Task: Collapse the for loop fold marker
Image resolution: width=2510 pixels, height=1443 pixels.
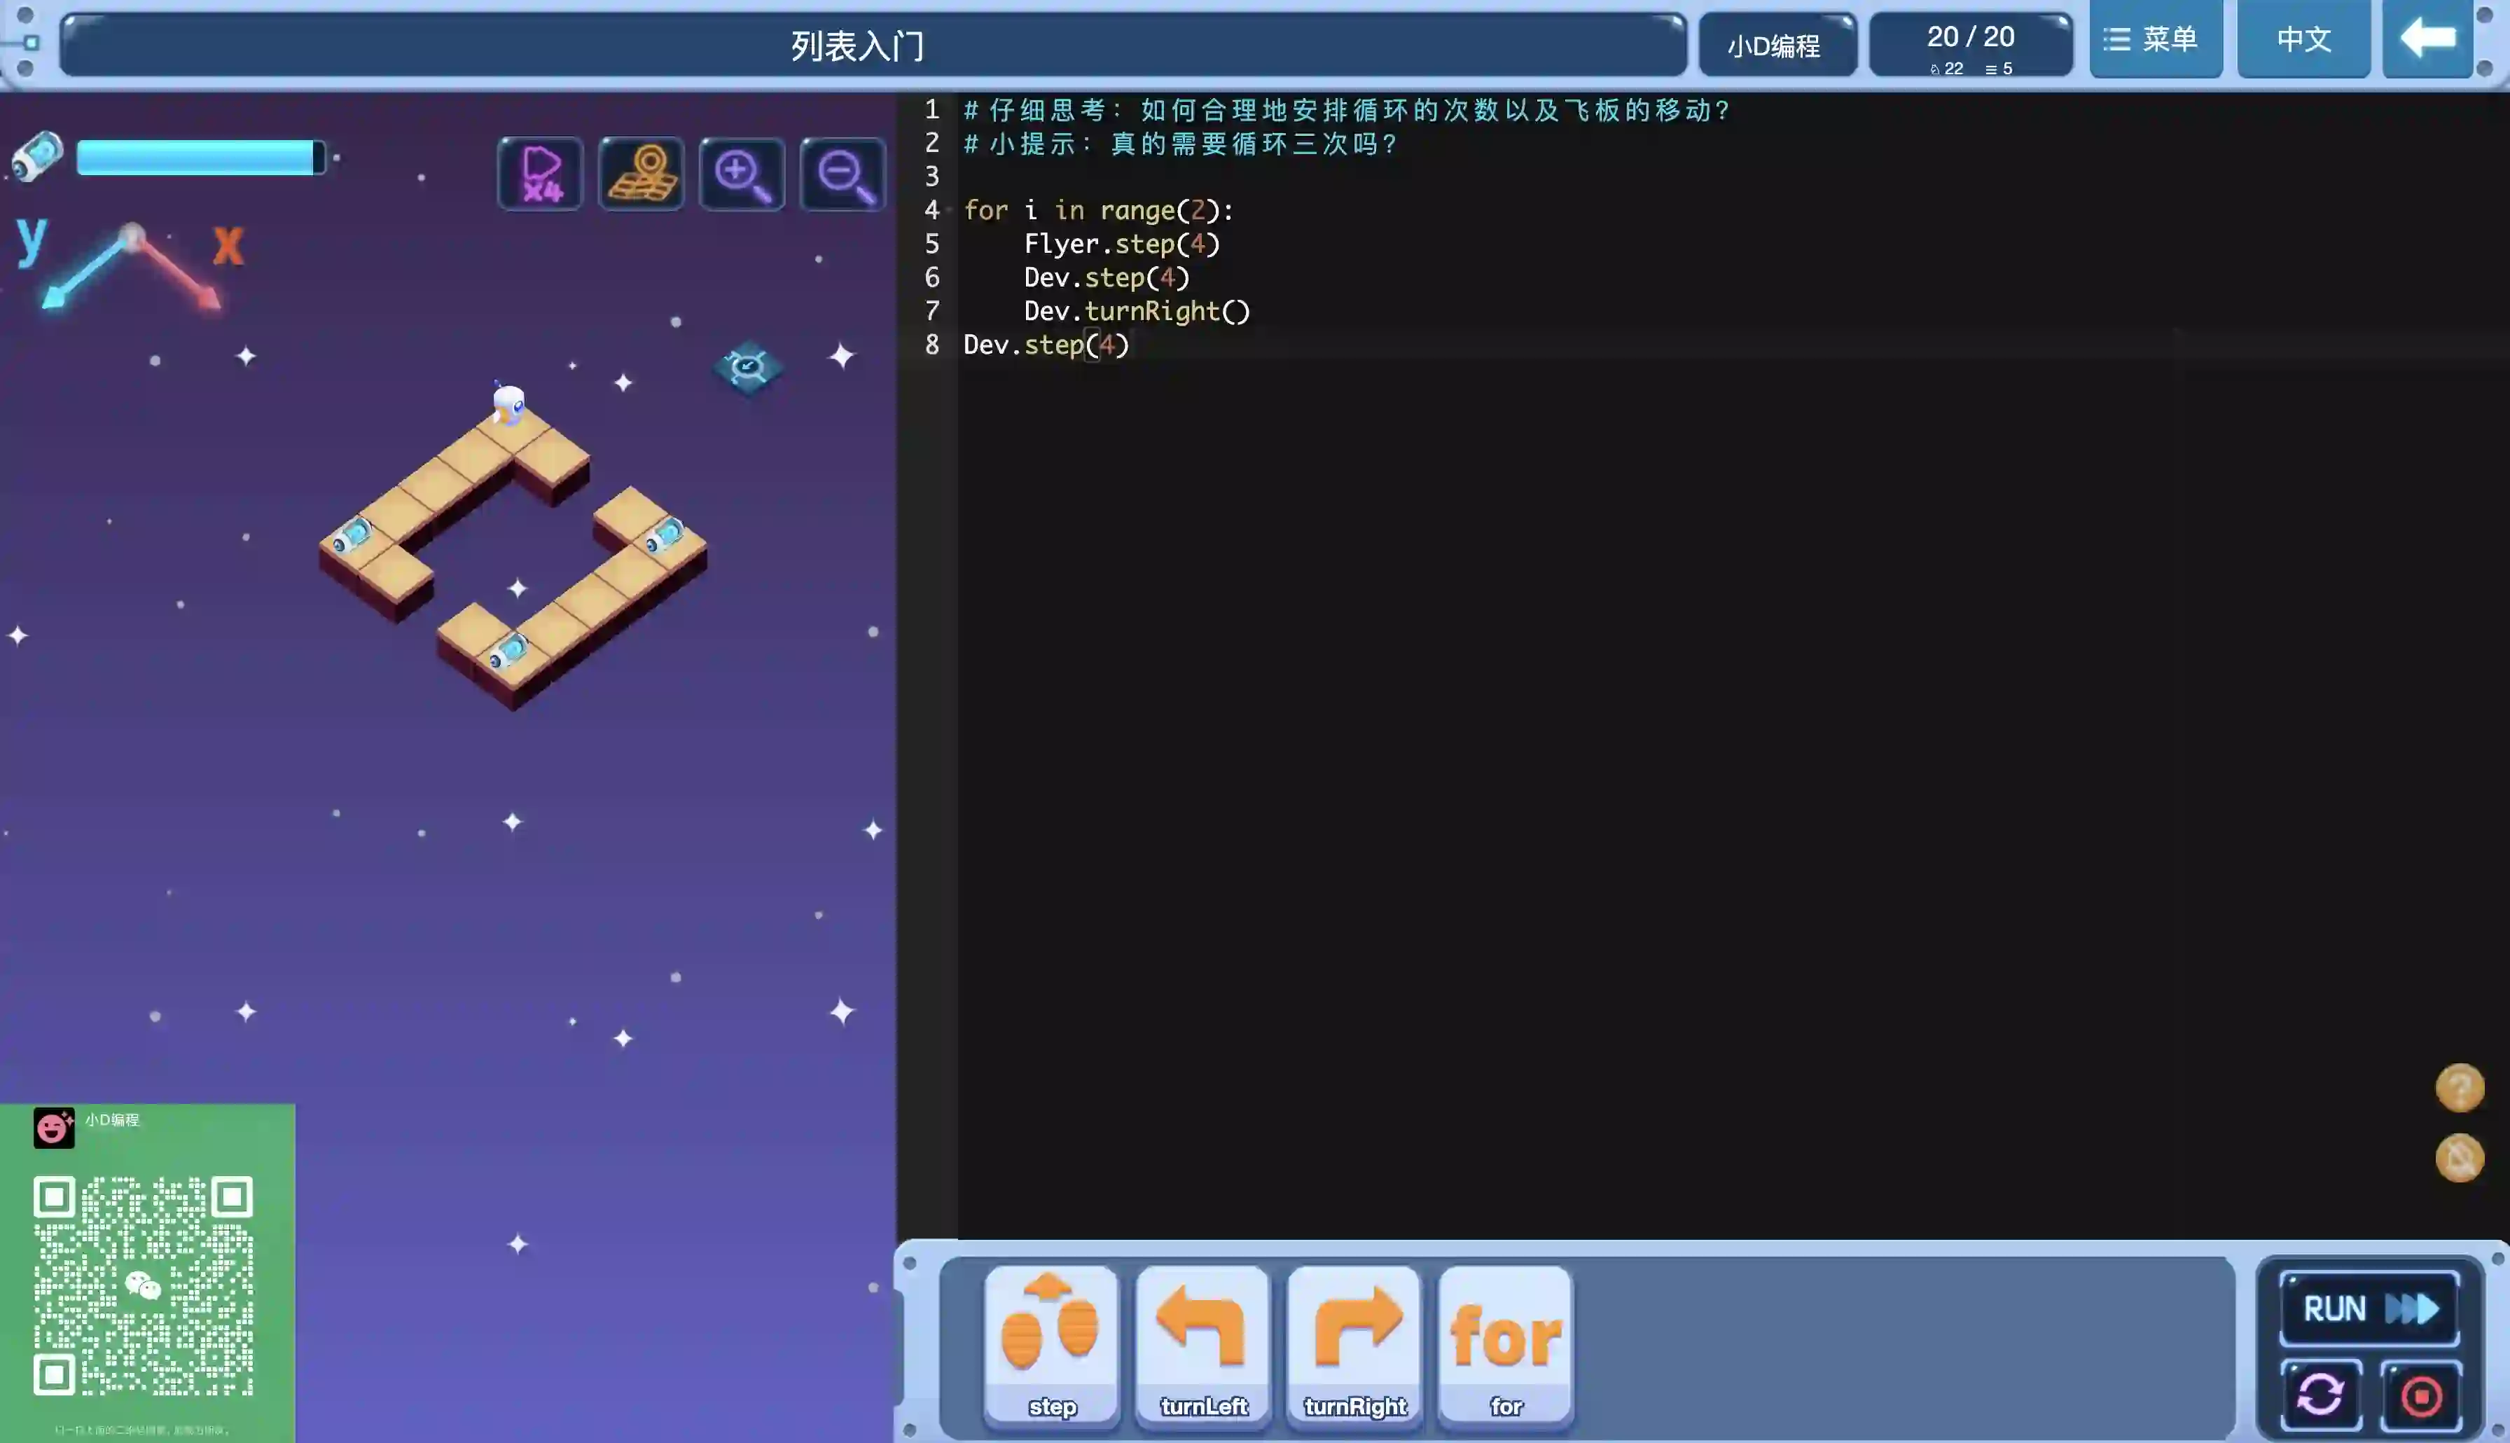Action: [x=949, y=210]
